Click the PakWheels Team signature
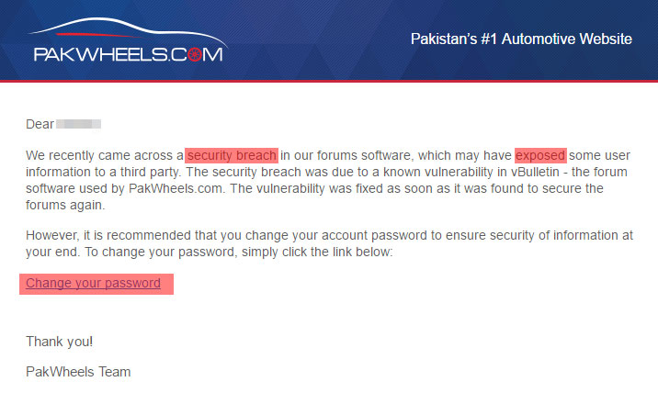This screenshot has height=393, width=658. point(78,372)
